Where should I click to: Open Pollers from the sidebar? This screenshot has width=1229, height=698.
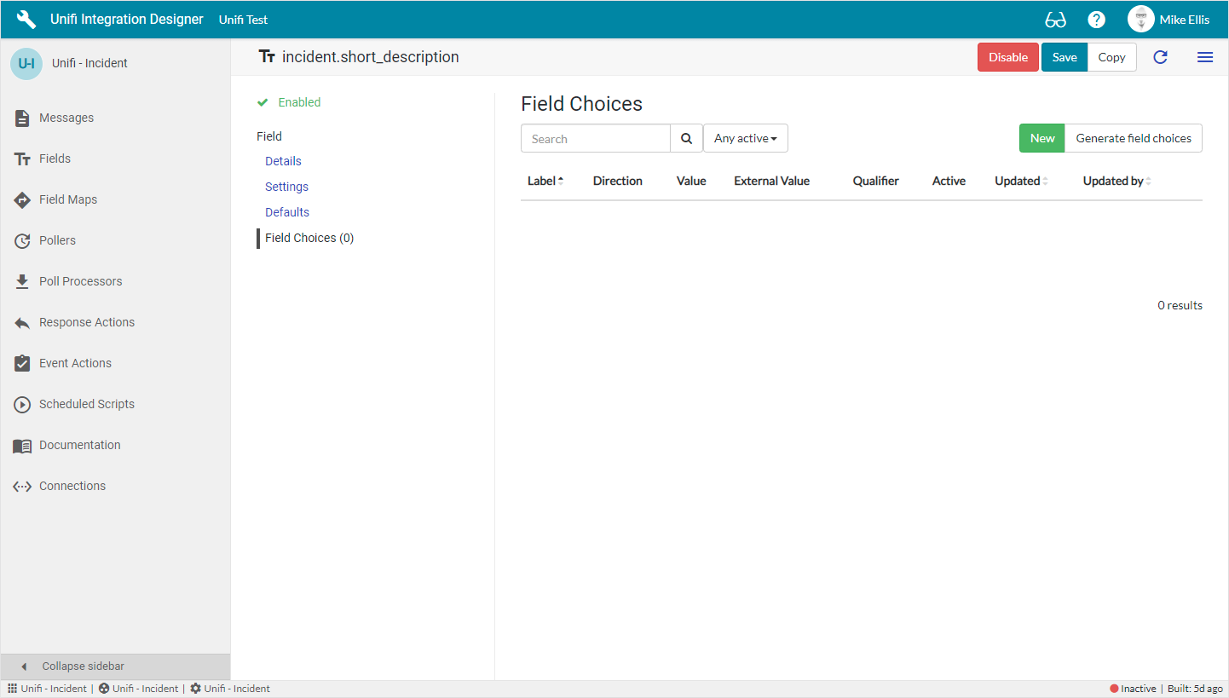[57, 240]
